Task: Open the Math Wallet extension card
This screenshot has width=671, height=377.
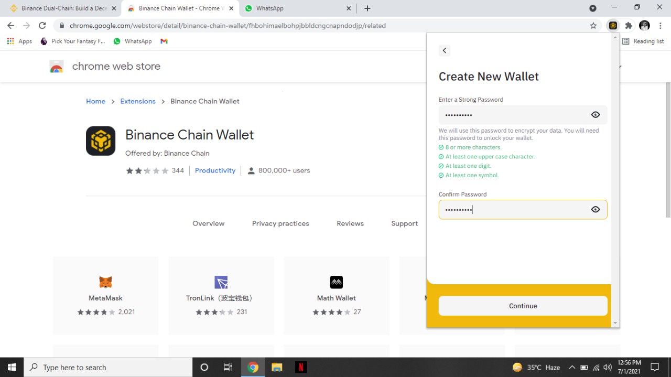Action: pos(337,295)
